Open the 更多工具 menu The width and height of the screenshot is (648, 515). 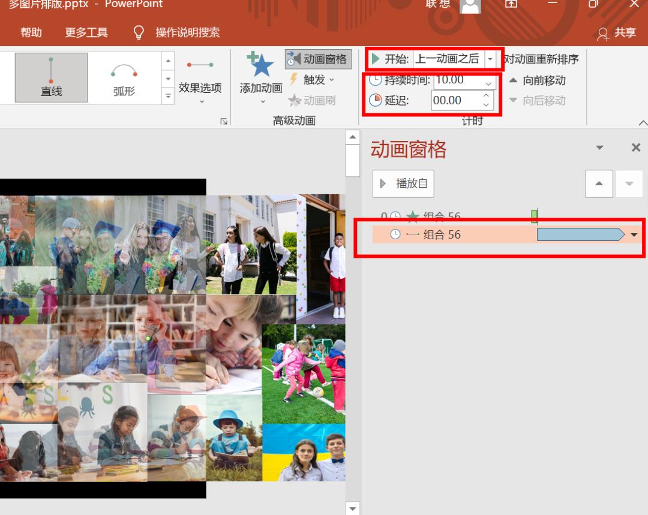(x=86, y=33)
